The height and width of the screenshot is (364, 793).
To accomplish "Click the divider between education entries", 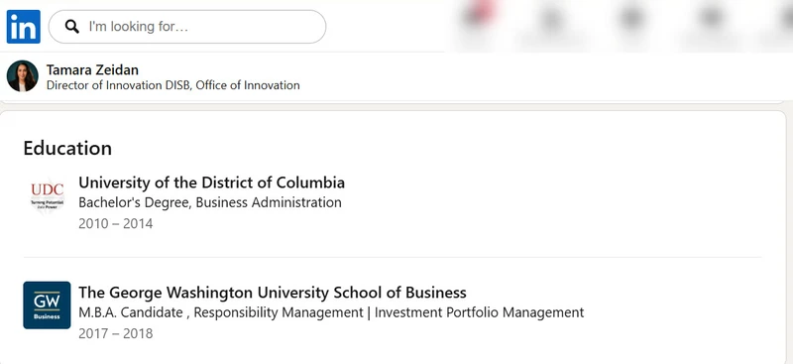I will 392,257.
